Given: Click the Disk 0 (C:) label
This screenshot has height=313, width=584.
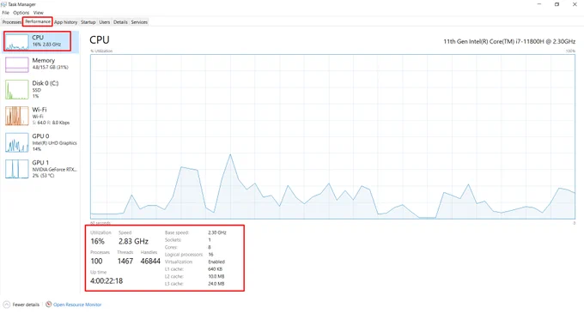Looking at the screenshot, I should pos(45,83).
